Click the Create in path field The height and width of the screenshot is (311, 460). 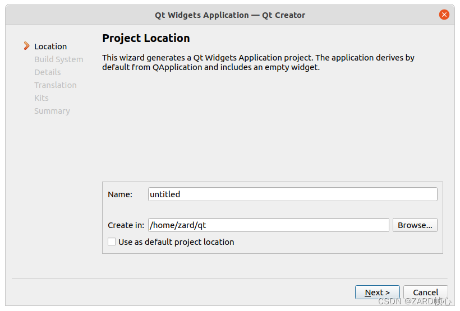[x=269, y=225]
